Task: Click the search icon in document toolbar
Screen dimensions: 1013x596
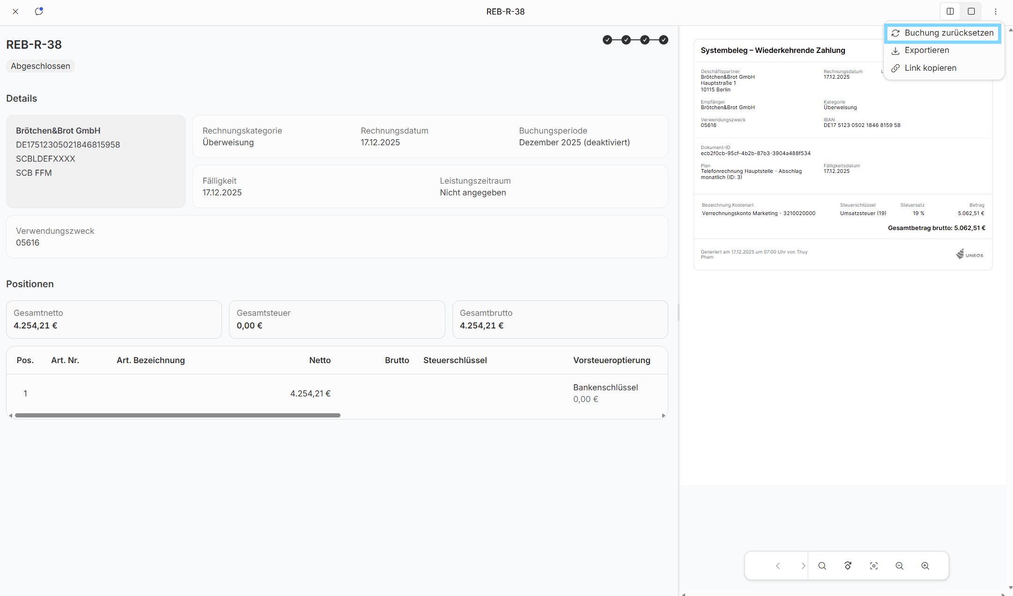Action: click(x=822, y=566)
